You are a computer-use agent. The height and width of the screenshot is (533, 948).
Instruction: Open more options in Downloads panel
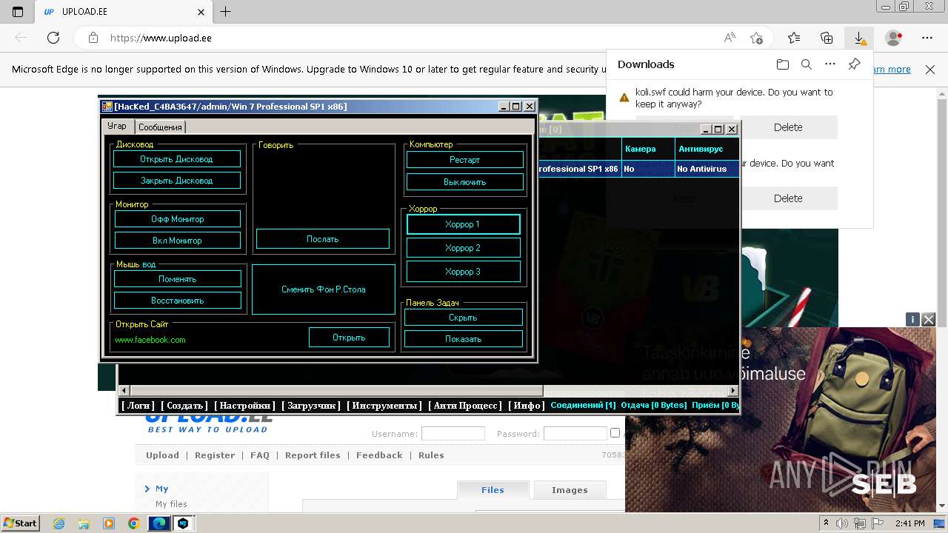830,64
